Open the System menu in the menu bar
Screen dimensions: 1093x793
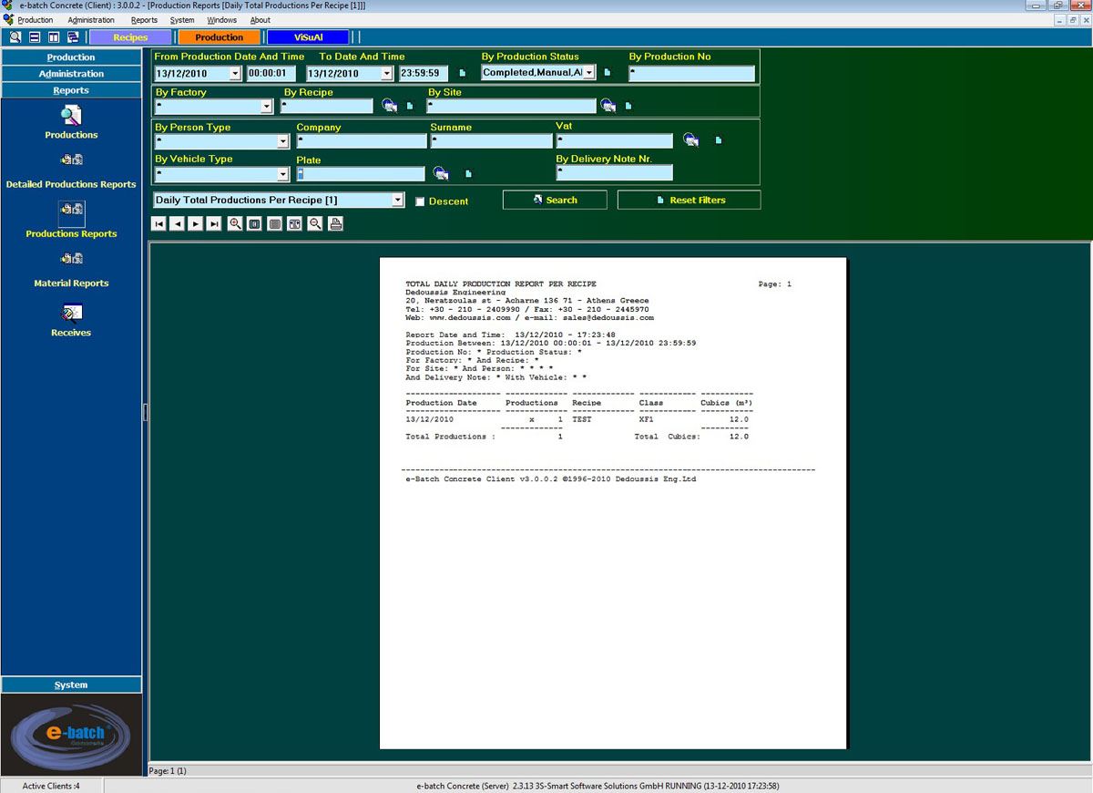(182, 20)
